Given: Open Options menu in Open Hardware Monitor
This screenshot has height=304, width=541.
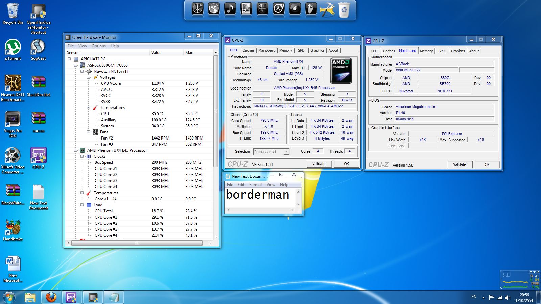Looking at the screenshot, I should (x=99, y=46).
